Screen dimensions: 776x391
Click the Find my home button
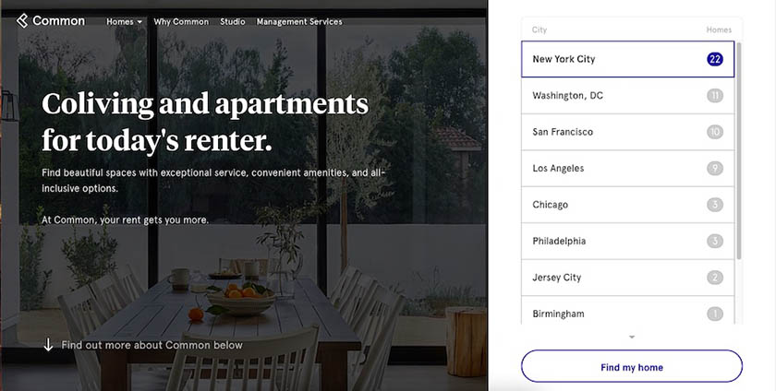point(632,366)
